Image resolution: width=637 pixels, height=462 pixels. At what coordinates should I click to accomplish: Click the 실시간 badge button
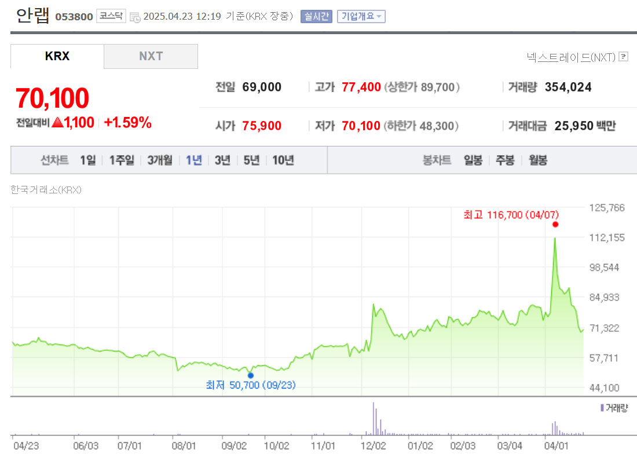pos(316,16)
